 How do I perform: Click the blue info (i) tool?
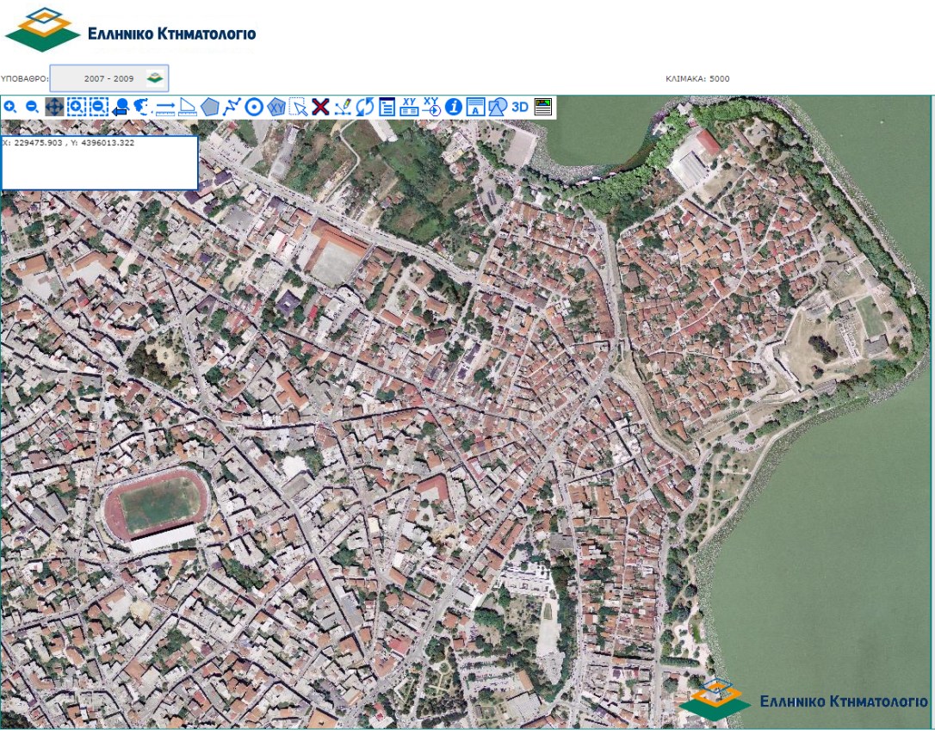pos(454,108)
